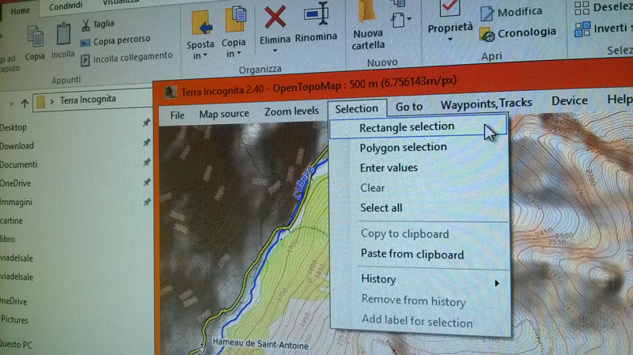Click the pin icon beside Download
Image resolution: width=633 pixels, height=355 pixels.
pos(146,142)
